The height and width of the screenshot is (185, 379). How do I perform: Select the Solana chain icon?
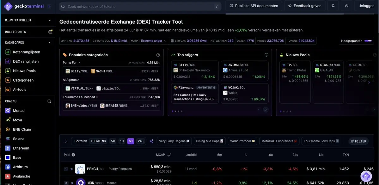(8, 139)
